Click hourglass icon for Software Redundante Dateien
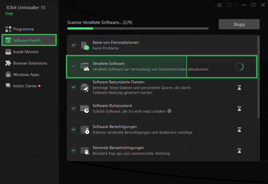The width and height of the screenshot is (268, 184). tap(239, 88)
